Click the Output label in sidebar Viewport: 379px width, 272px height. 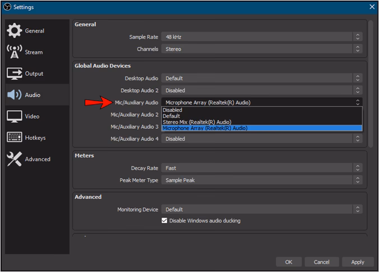pyautogui.click(x=34, y=74)
